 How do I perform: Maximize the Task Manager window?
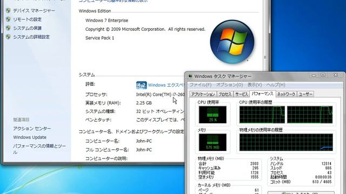(323, 75)
